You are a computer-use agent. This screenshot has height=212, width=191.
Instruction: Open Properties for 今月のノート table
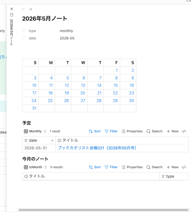[132, 167]
